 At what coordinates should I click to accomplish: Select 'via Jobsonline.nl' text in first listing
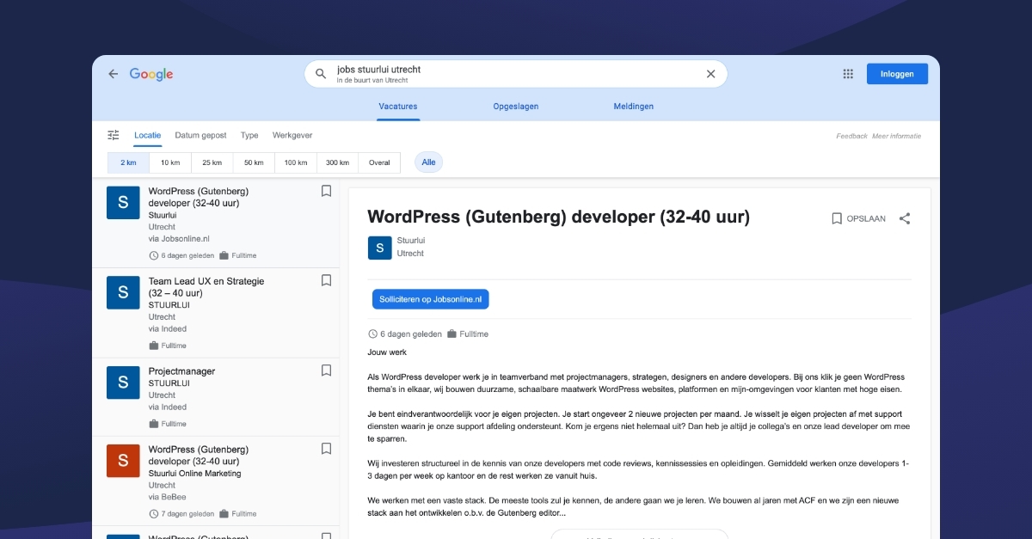click(x=179, y=239)
